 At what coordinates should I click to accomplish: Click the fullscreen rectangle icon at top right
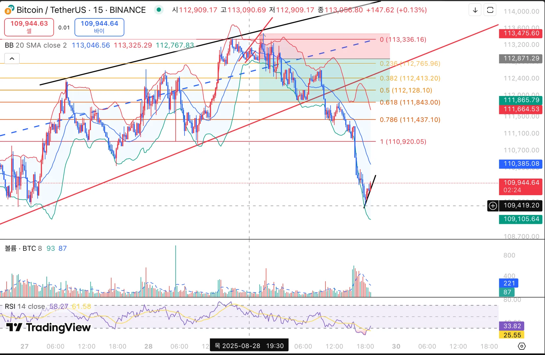click(x=490, y=10)
